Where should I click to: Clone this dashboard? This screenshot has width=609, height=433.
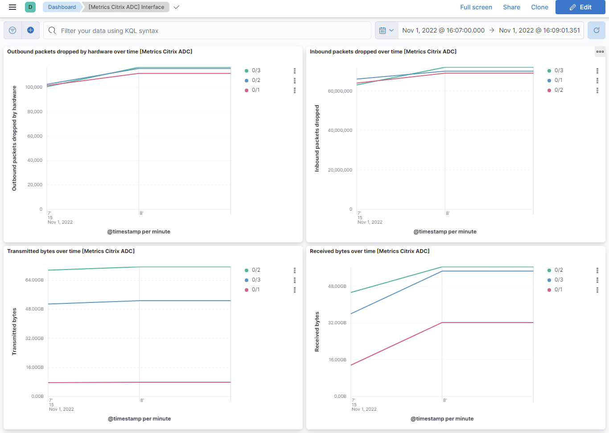click(539, 7)
